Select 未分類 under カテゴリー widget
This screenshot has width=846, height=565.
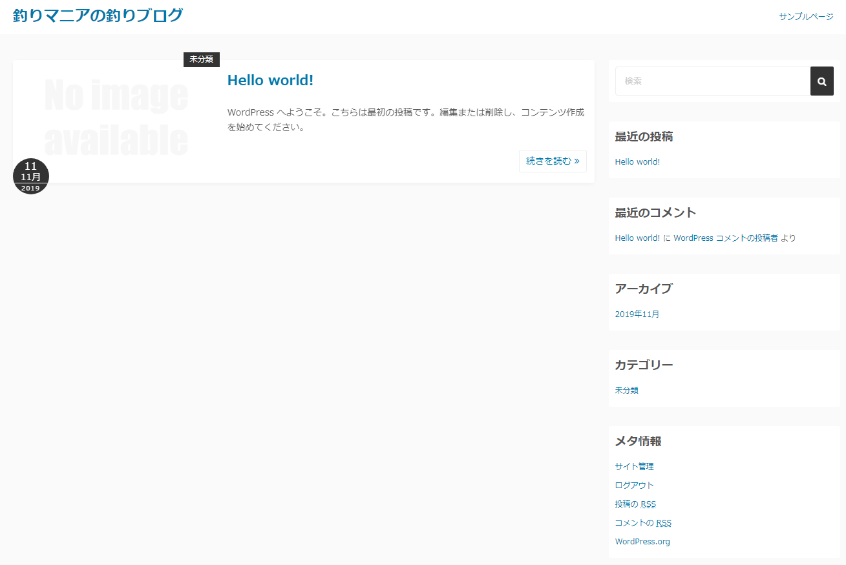[626, 391]
